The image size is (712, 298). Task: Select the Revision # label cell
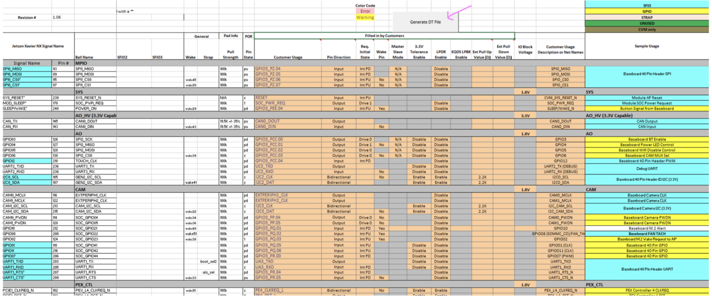pyautogui.click(x=26, y=17)
